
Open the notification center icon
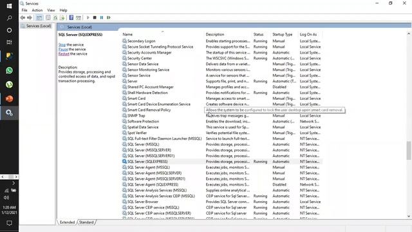pos(9,223)
